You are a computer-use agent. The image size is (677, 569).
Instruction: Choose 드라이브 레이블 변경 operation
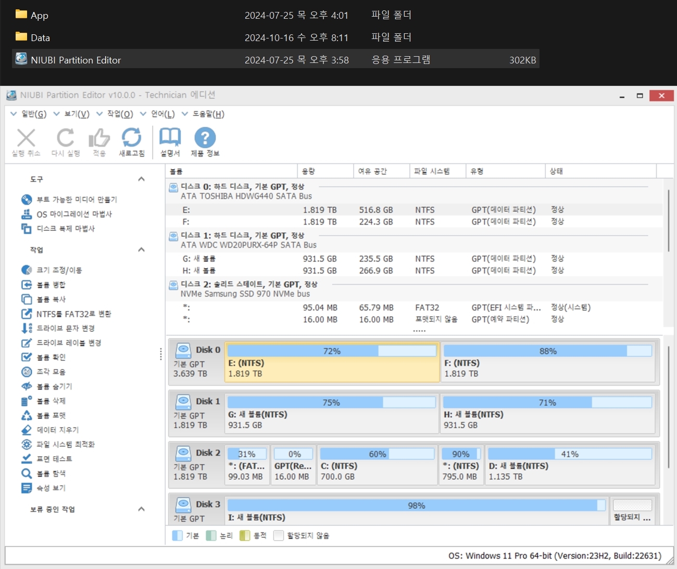click(61, 343)
